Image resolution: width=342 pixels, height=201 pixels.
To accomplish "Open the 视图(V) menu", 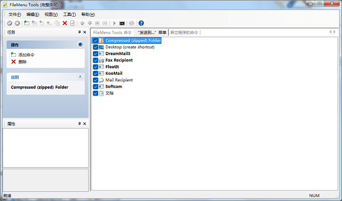I will pos(51,14).
